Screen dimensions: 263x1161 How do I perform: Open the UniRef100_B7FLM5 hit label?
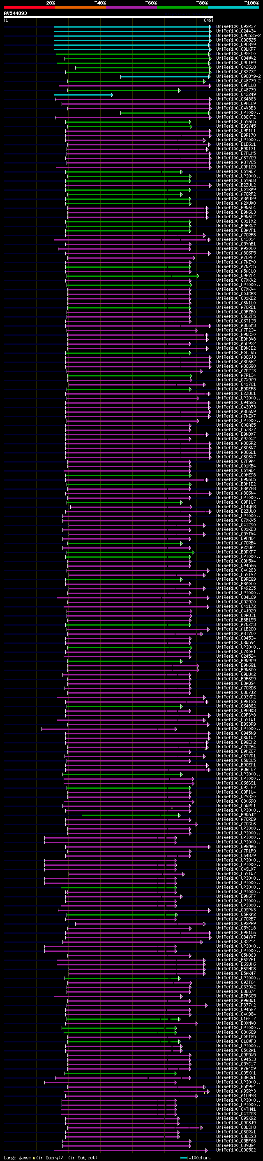pos(236,153)
